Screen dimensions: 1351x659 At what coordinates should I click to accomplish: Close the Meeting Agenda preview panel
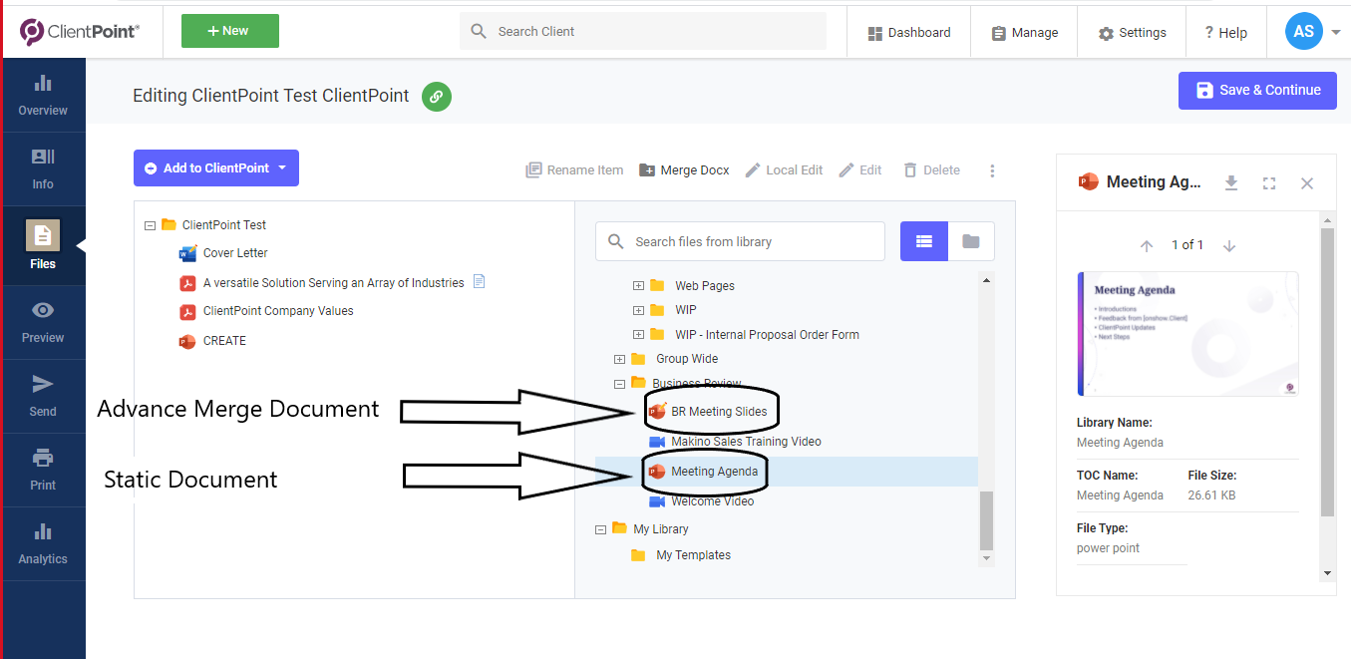coord(1307,183)
